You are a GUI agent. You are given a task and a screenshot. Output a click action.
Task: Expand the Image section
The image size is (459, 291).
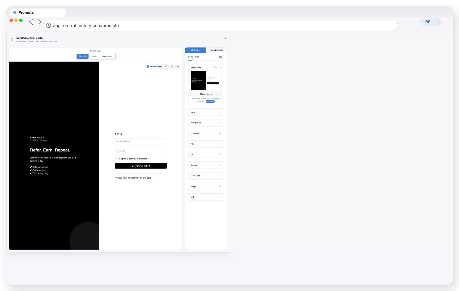coord(206,186)
